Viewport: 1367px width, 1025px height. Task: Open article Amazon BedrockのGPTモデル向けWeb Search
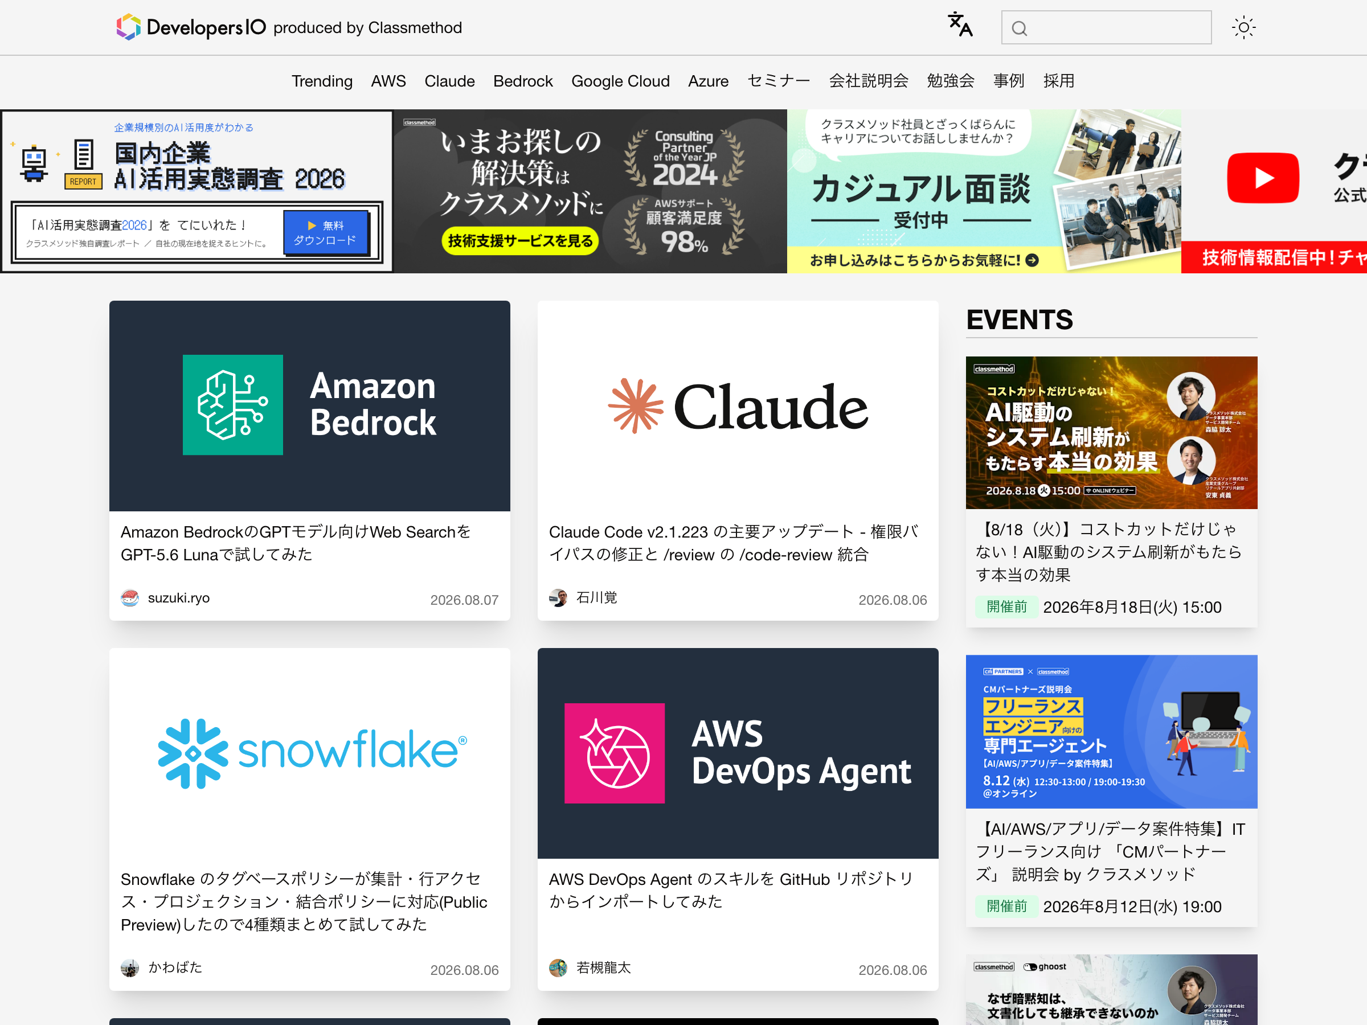point(296,543)
